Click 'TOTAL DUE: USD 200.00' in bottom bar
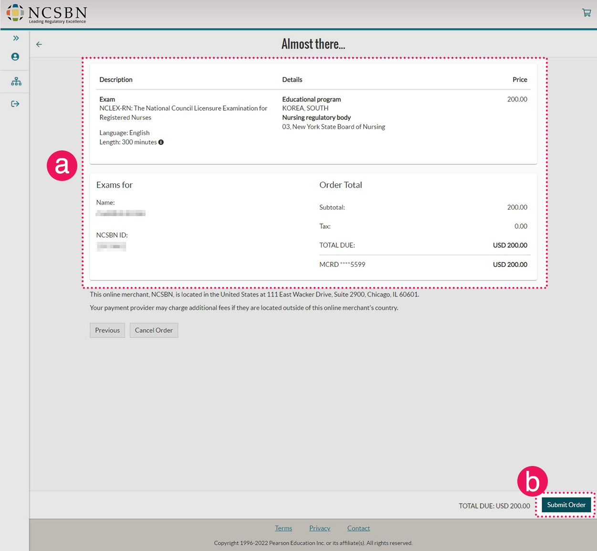Viewport: 597px width, 551px height. tap(494, 506)
